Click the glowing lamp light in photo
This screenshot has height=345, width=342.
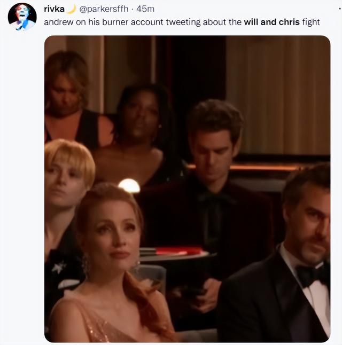[129, 185]
